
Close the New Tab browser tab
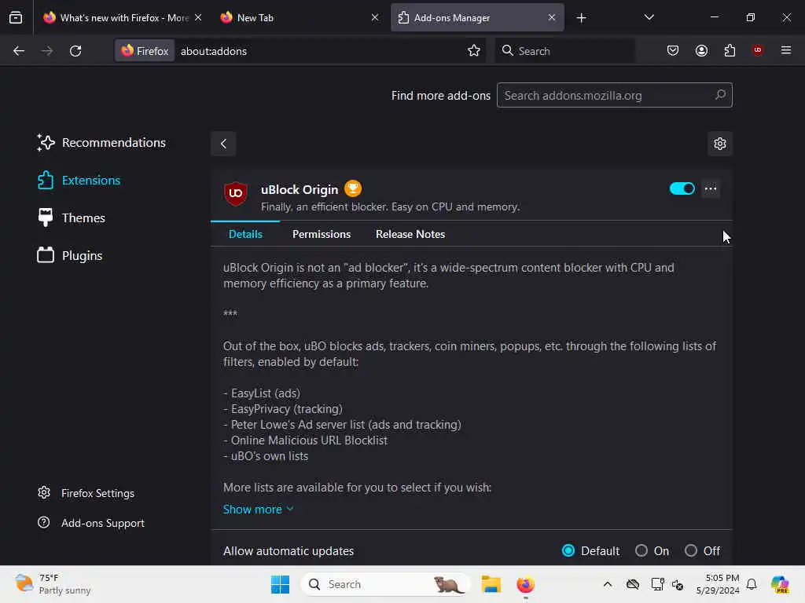coord(375,17)
